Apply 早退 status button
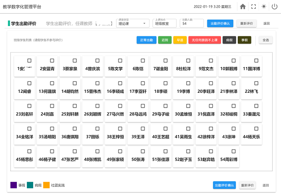This screenshot has height=194, width=281. (180, 40)
